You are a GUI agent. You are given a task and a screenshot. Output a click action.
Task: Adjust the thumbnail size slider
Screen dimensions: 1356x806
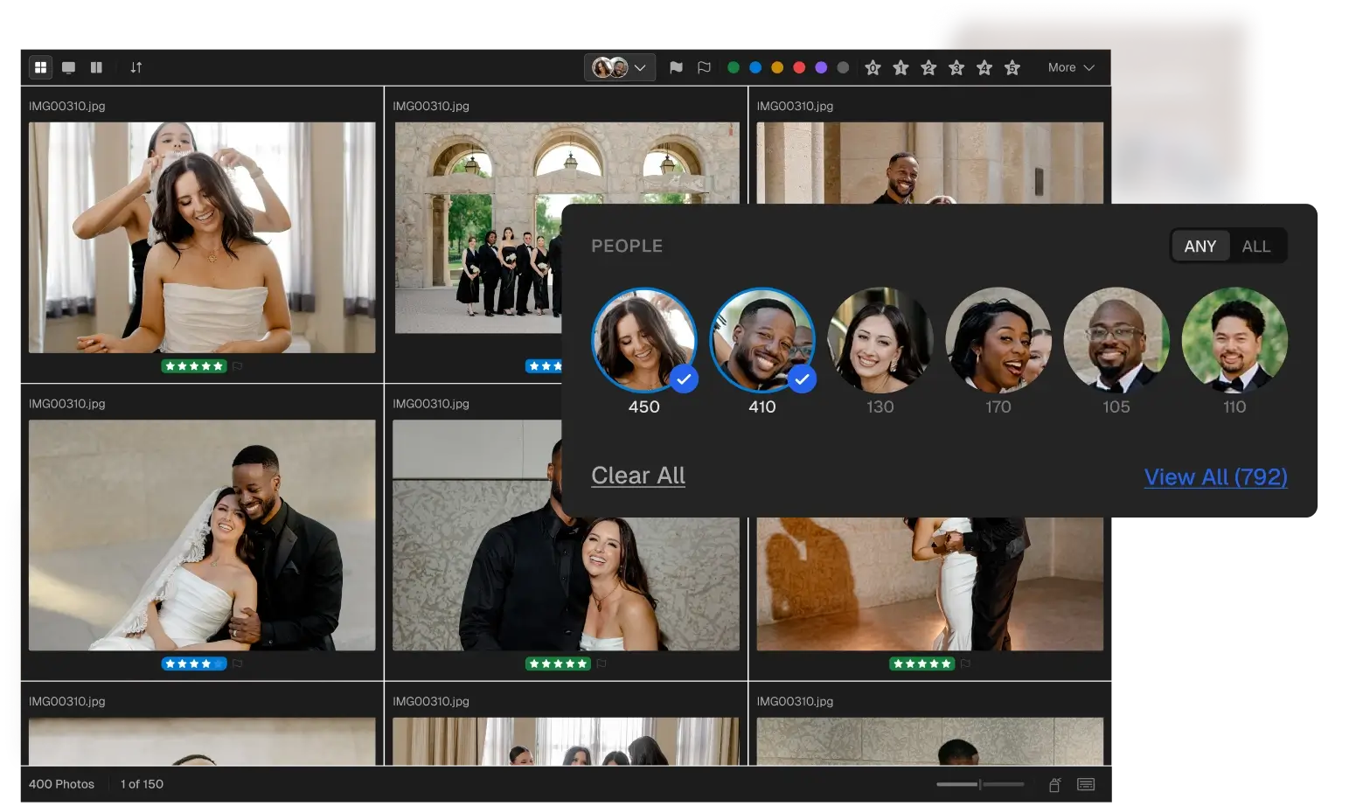click(x=980, y=784)
